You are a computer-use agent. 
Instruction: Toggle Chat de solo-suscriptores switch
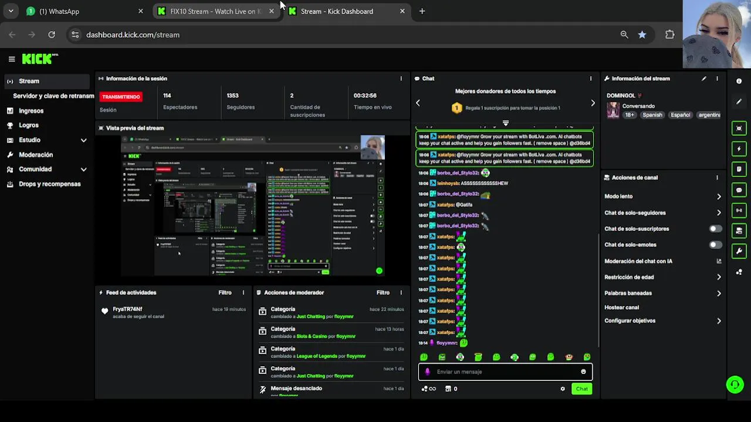click(x=715, y=229)
